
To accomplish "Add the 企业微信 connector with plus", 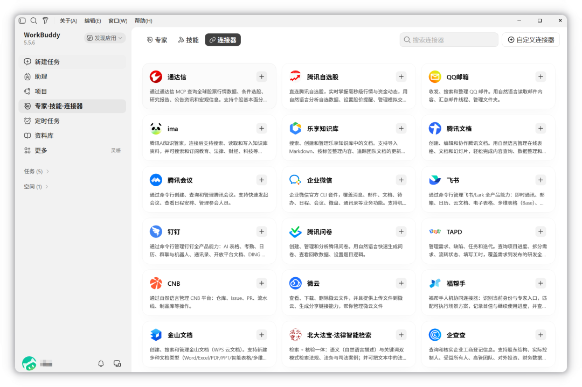I will [x=401, y=180].
